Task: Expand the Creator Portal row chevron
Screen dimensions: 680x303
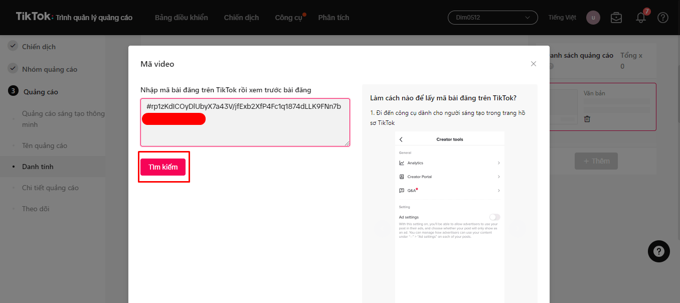Action: coord(498,177)
